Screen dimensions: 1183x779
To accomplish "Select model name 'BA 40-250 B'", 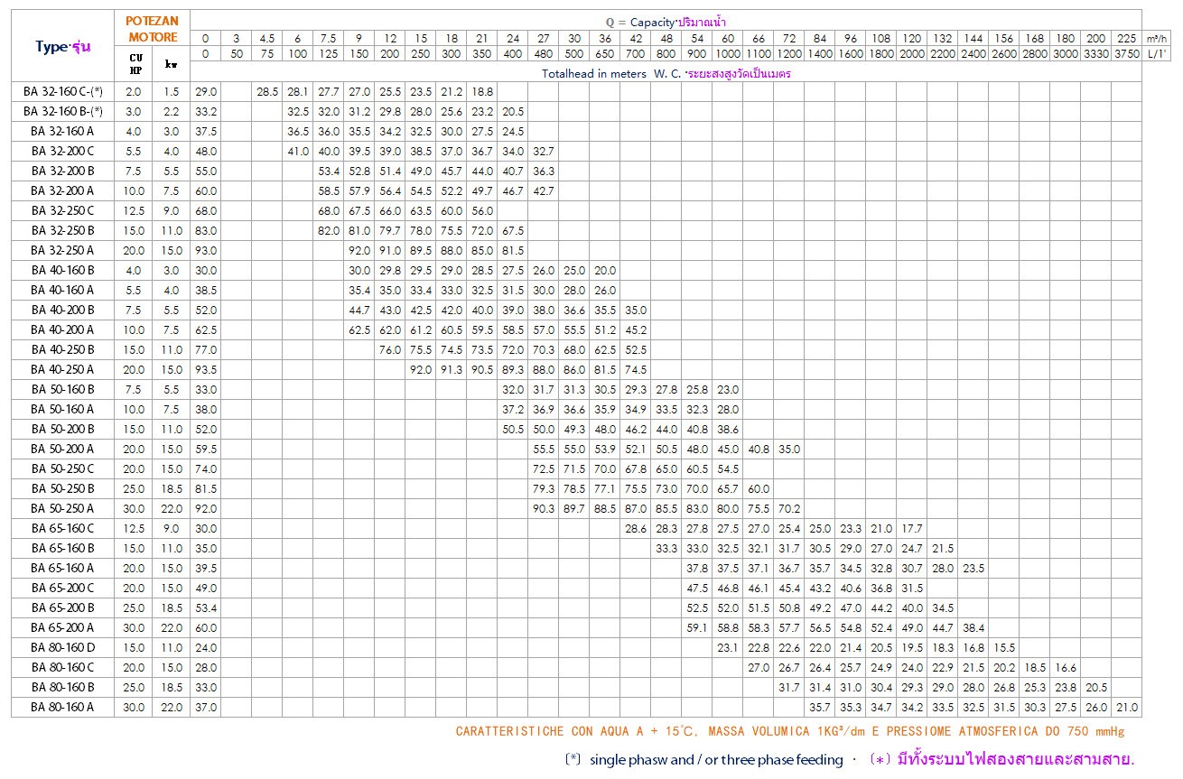I will click(62, 349).
